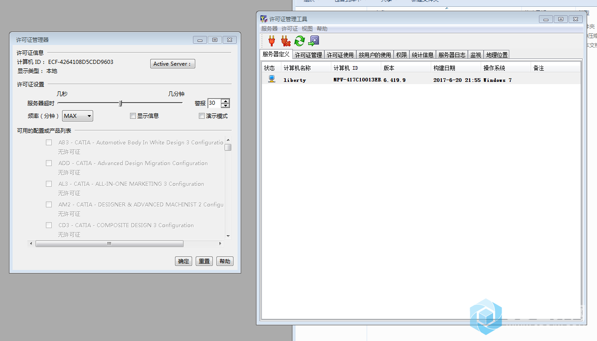Click the 构建日期 column header
Viewport: 597px width, 341px height.
(x=456, y=68)
